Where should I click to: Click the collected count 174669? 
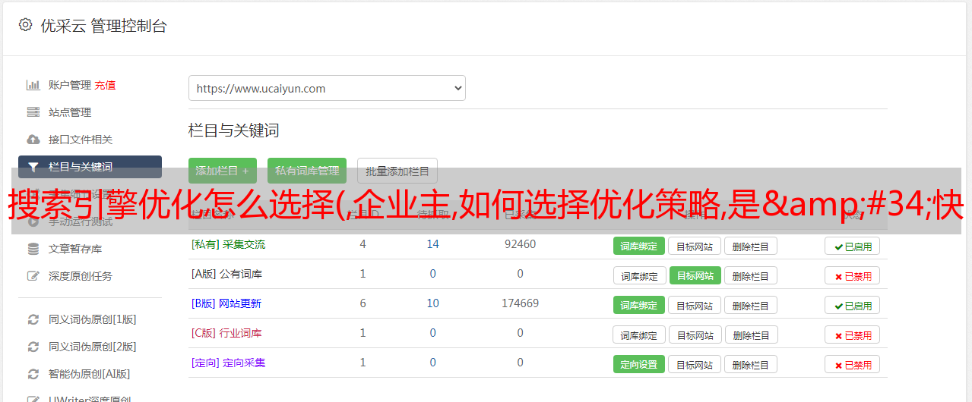520,303
